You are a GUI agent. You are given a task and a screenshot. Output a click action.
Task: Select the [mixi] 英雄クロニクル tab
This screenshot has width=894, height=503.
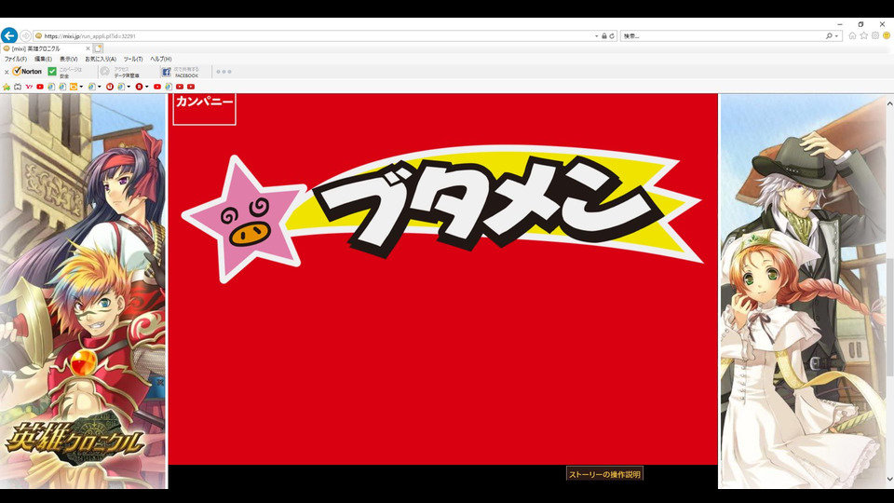point(46,48)
